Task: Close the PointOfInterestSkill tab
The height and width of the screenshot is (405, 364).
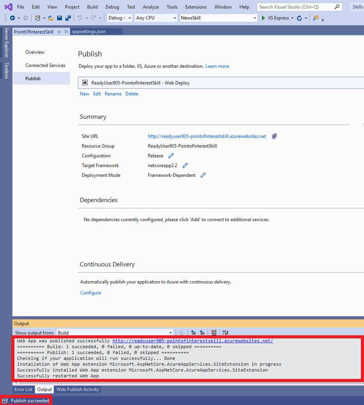Action: 66,32
